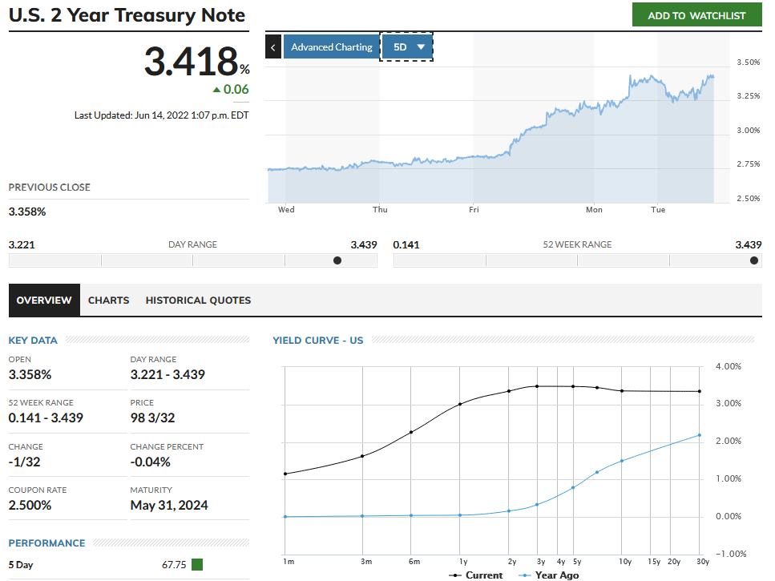Open Advanced Charting
This screenshot has width=775, height=581.
(x=331, y=47)
